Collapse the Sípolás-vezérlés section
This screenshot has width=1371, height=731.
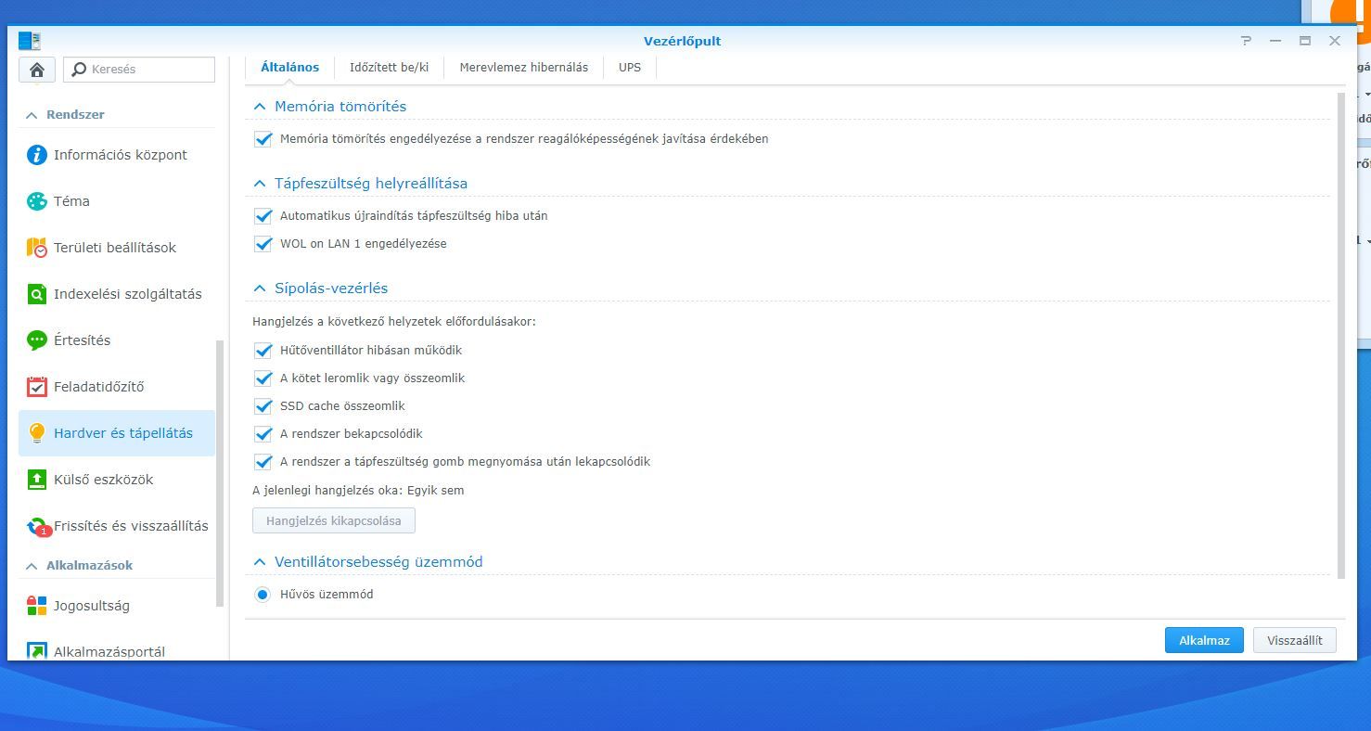coord(260,289)
